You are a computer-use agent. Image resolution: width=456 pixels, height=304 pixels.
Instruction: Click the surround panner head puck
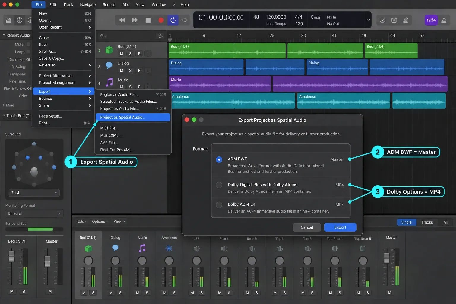(x=34, y=171)
